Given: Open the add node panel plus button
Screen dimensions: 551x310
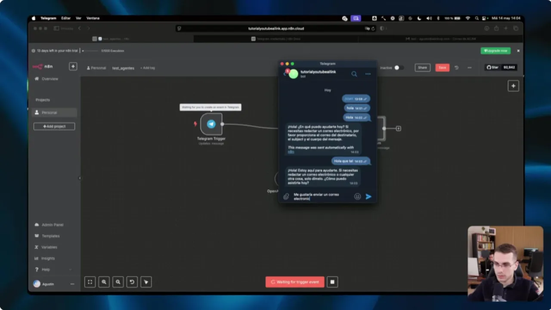Looking at the screenshot, I should click(x=513, y=86).
